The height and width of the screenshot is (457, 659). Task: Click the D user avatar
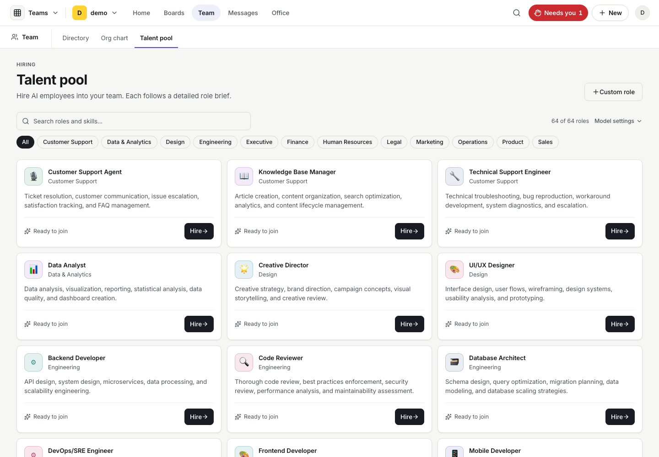[x=643, y=13]
